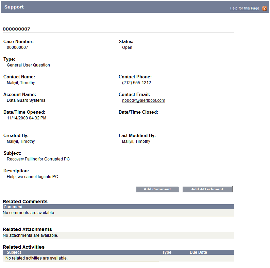Open the Help for this Page link
The image size is (270, 268).
coord(244,8)
